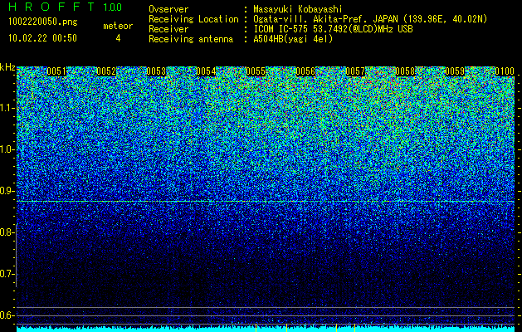Click the 0051 time marker
Viewport: 522px width, 332px height.
coord(56,71)
